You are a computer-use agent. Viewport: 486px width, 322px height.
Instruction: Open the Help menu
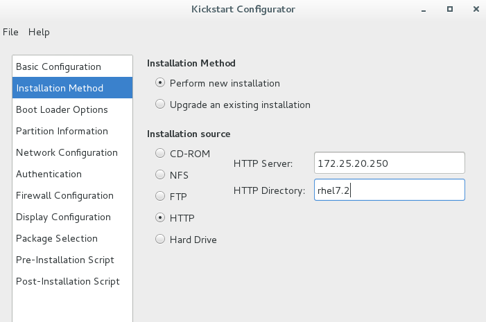click(x=39, y=32)
